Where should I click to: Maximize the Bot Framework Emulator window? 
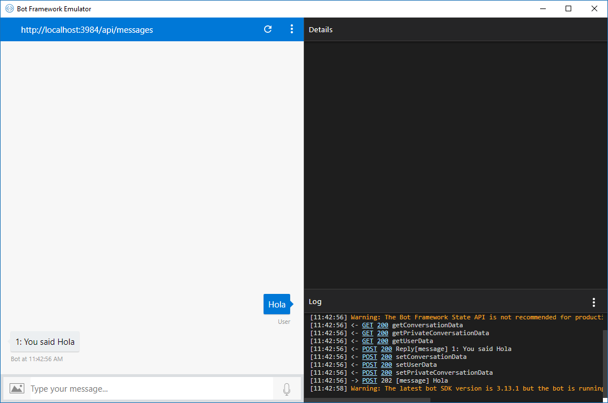pos(568,8)
